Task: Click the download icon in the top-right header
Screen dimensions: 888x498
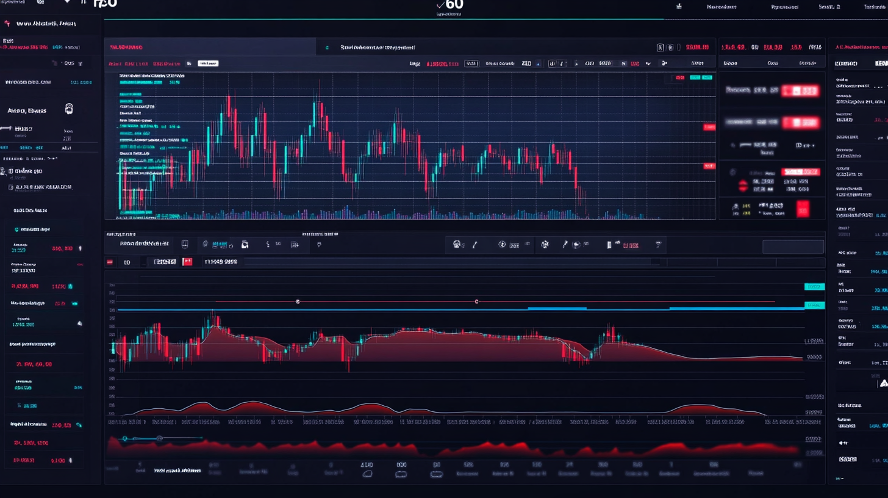Action: (x=679, y=7)
